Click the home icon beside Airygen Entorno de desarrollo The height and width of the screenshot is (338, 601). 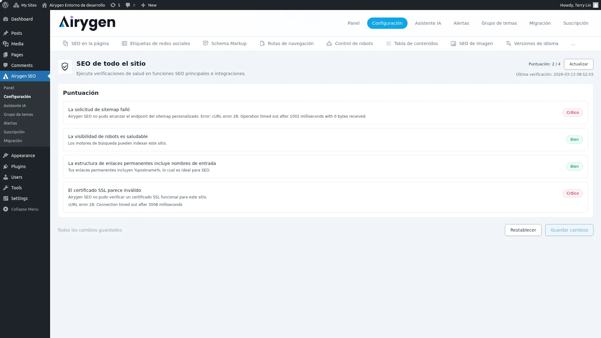click(44, 5)
